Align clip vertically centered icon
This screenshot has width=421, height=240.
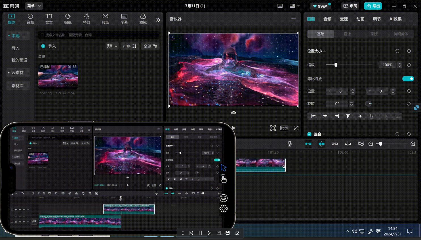[360, 116]
